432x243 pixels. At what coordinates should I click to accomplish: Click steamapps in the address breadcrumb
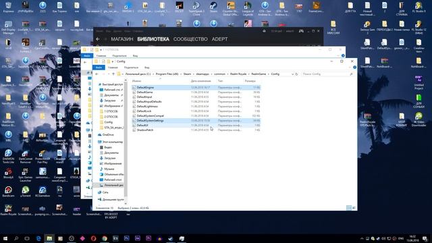202,74
